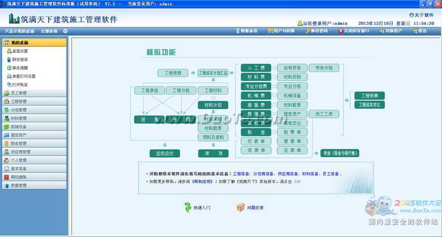Click the 工程成本计划汇总 button
This screenshot has width=442, height=237.
[x=213, y=73]
